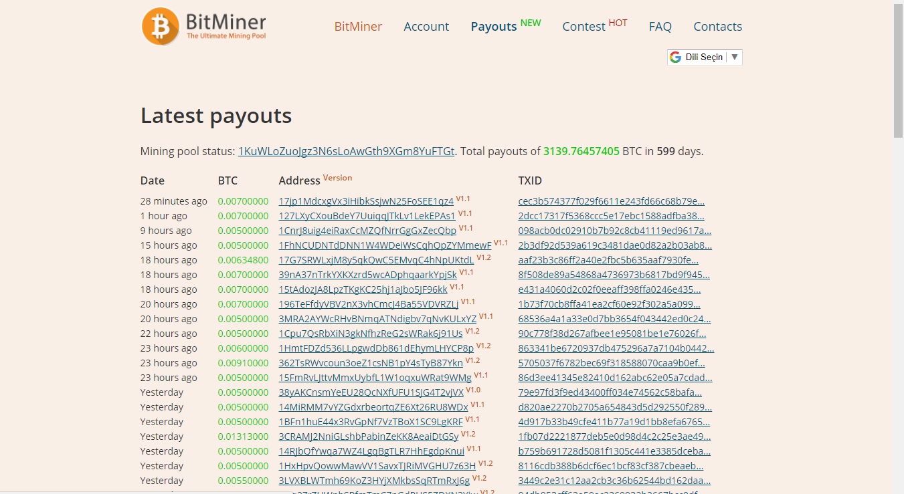Open transaction 2b3df92d539a619c3481dae0d82a2b03ab8
904x494 pixels.
[615, 245]
